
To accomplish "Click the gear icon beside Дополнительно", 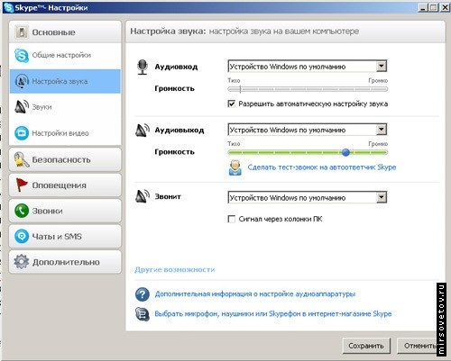I will pyautogui.click(x=22, y=262).
